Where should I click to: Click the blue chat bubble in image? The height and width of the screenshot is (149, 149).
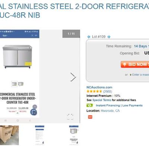[34, 112]
